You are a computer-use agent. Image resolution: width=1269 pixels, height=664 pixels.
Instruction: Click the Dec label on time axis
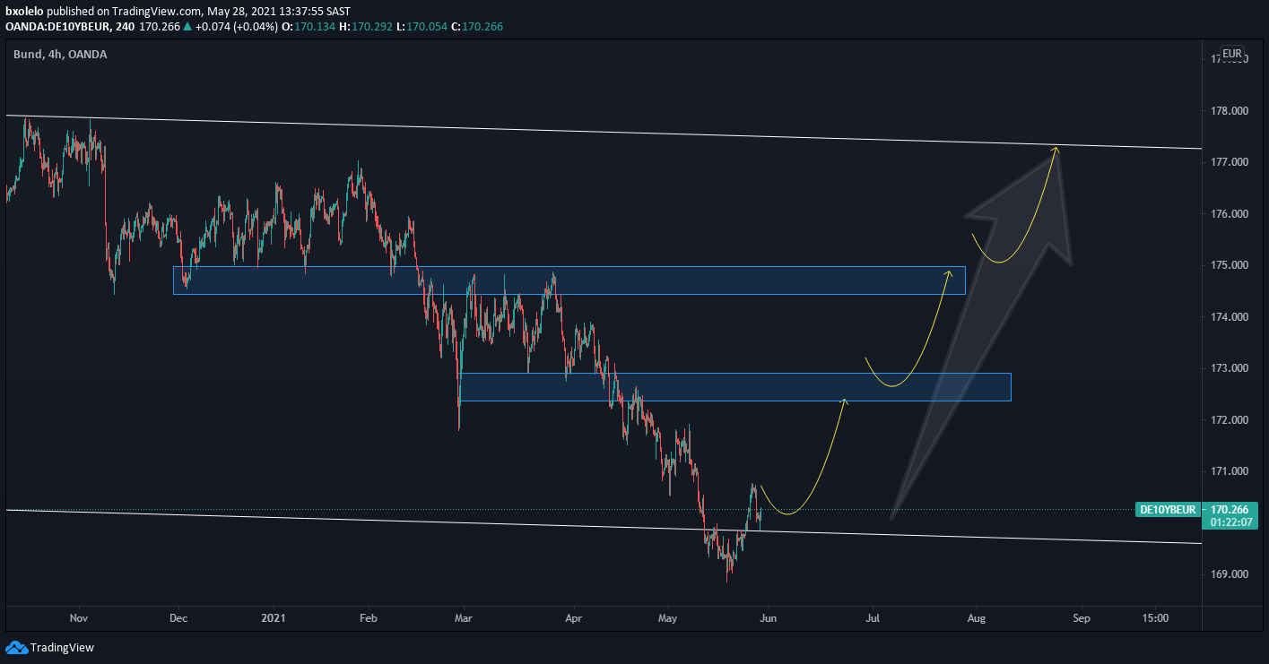(178, 617)
